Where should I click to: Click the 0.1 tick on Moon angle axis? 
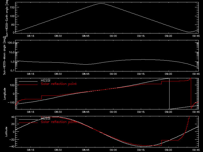(12, 70)
